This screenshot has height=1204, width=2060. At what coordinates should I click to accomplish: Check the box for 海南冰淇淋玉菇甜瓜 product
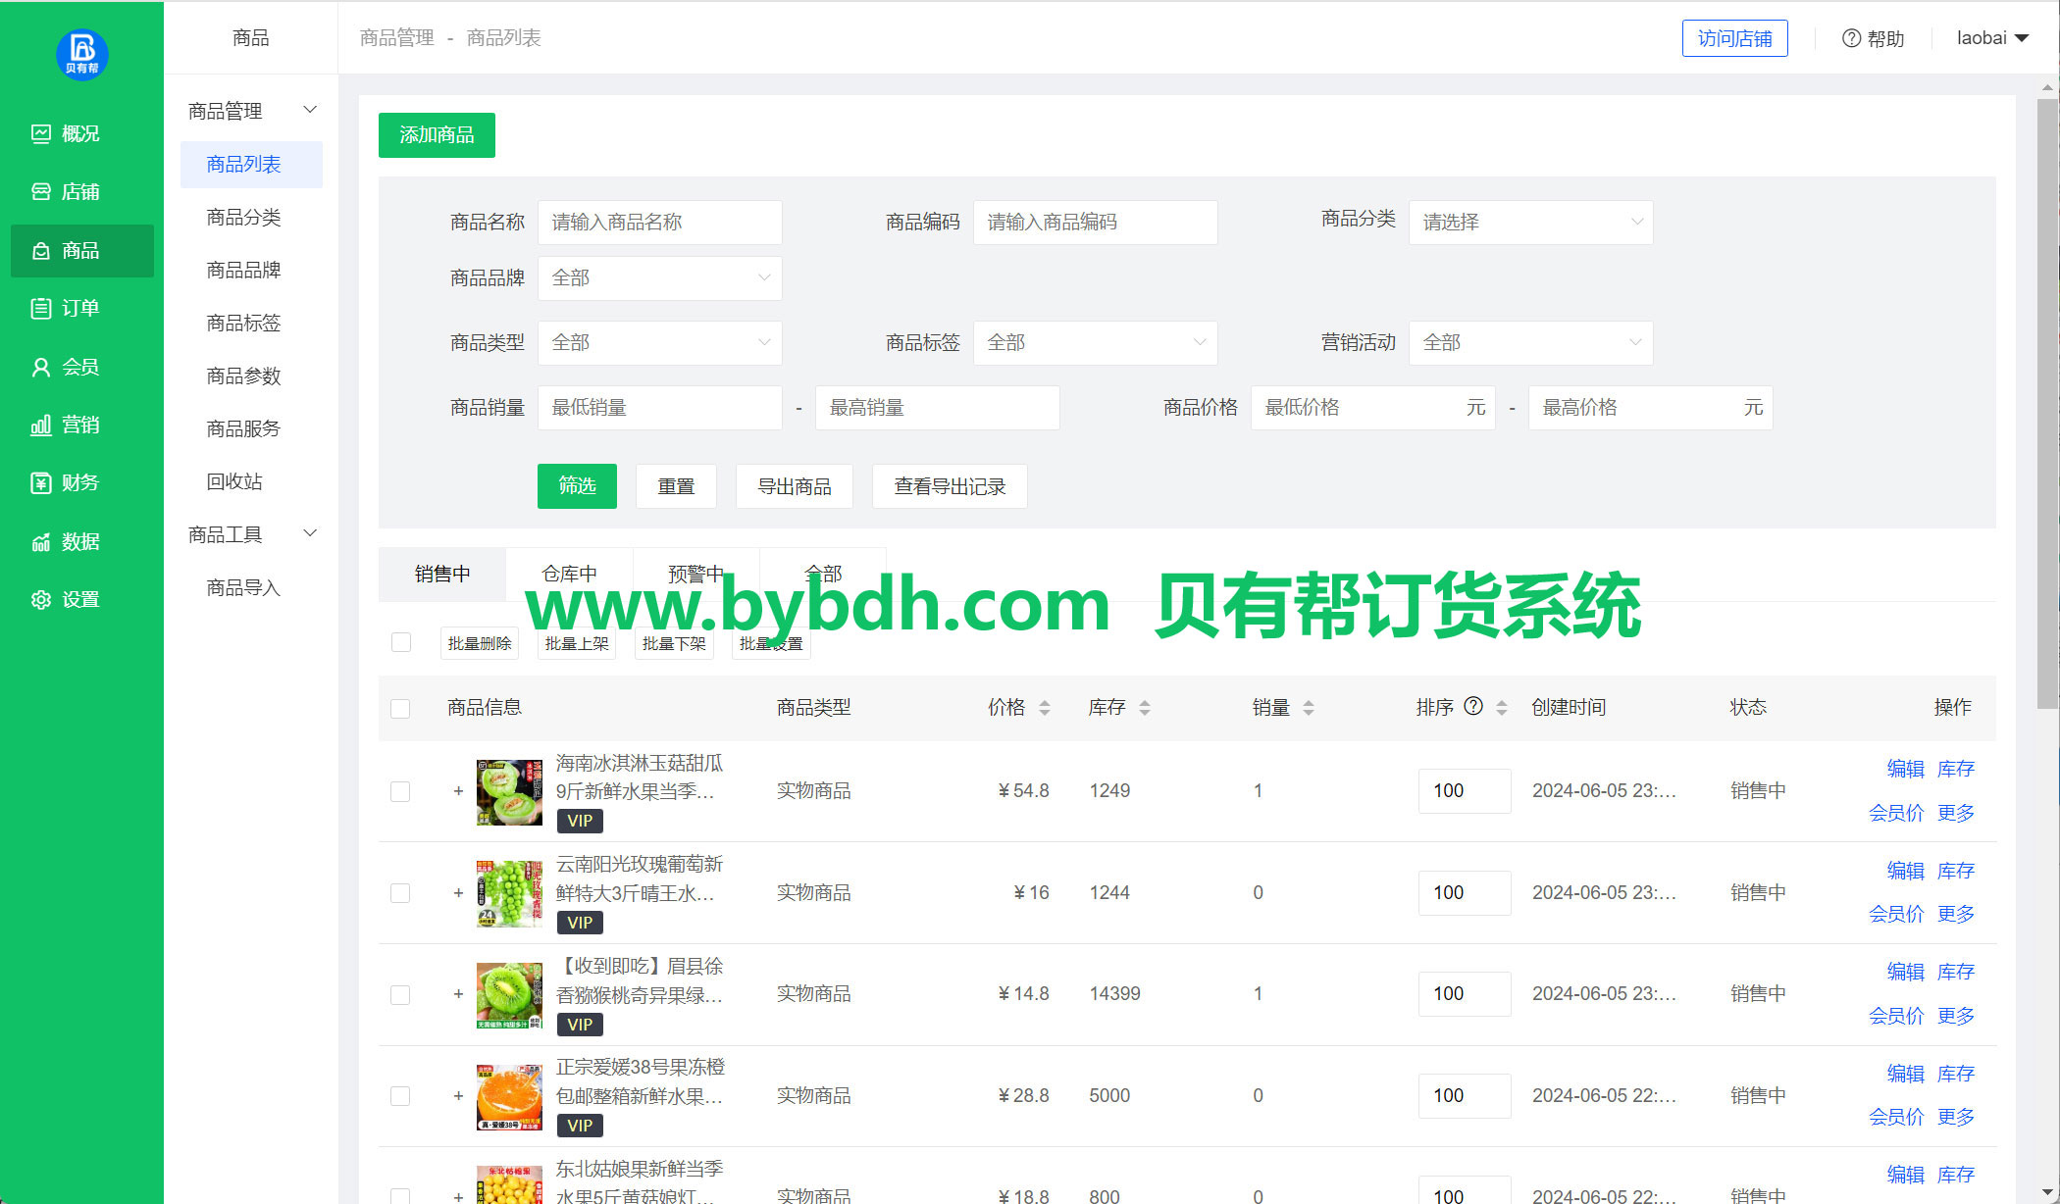pyautogui.click(x=400, y=791)
